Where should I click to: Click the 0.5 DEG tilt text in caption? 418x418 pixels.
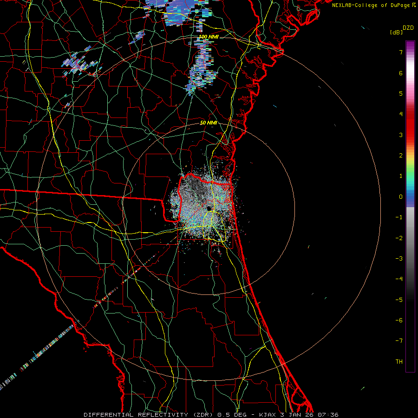tap(233, 415)
